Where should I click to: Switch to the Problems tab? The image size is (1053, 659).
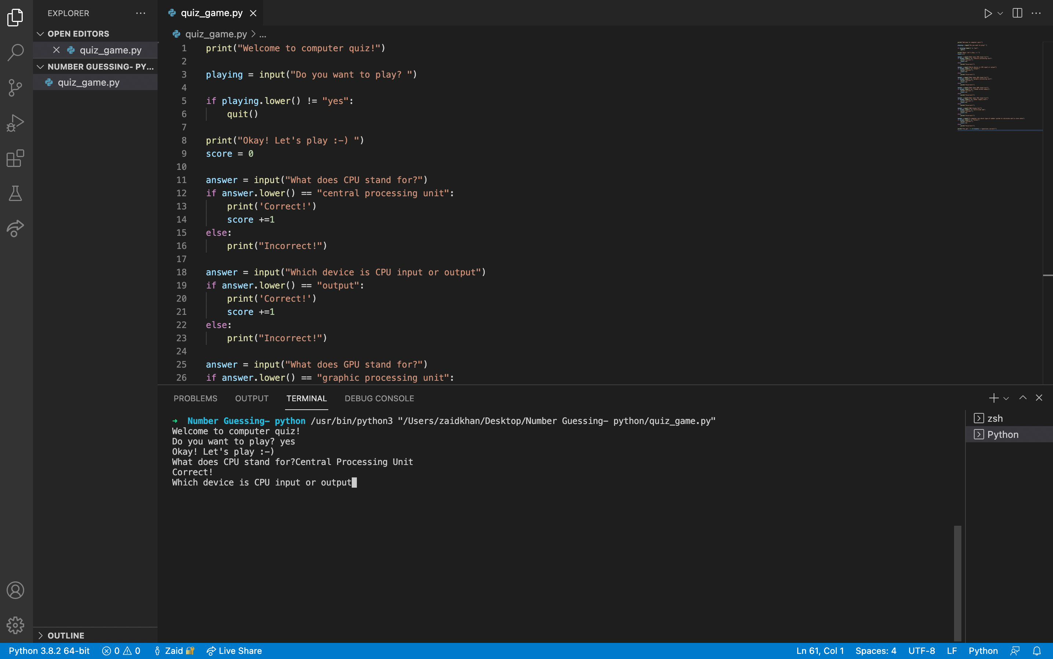[x=195, y=398]
